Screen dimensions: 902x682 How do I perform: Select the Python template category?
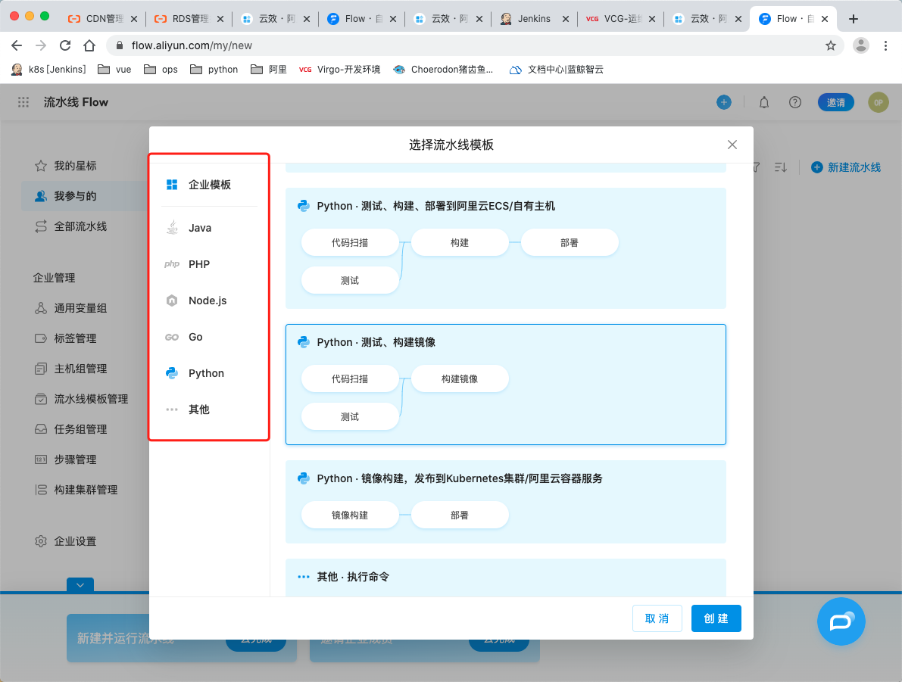coord(195,372)
